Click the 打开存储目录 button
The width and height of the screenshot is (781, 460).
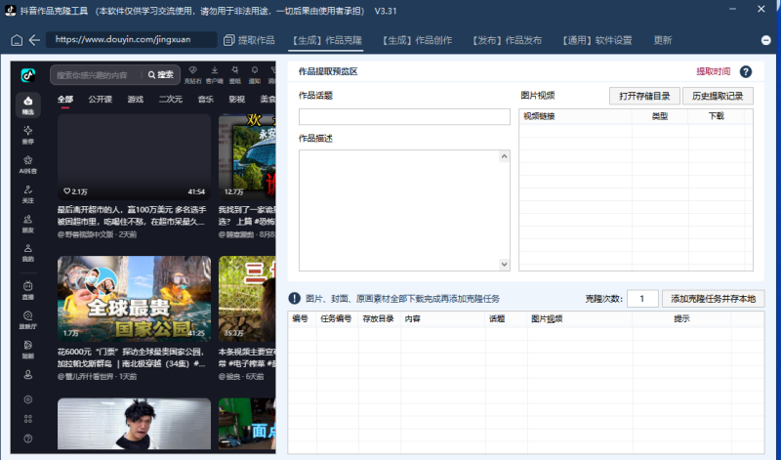click(644, 96)
